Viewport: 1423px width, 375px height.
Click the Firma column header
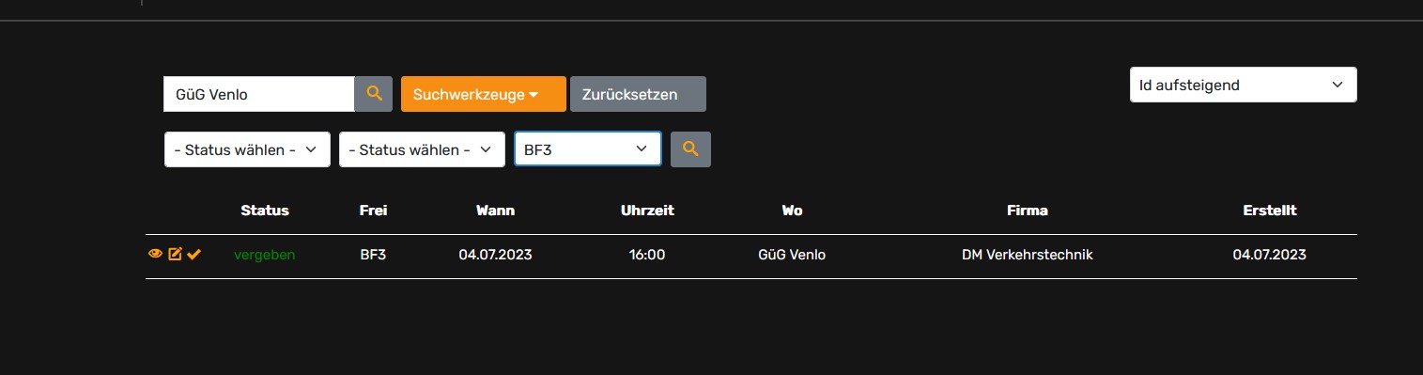[x=1027, y=211]
